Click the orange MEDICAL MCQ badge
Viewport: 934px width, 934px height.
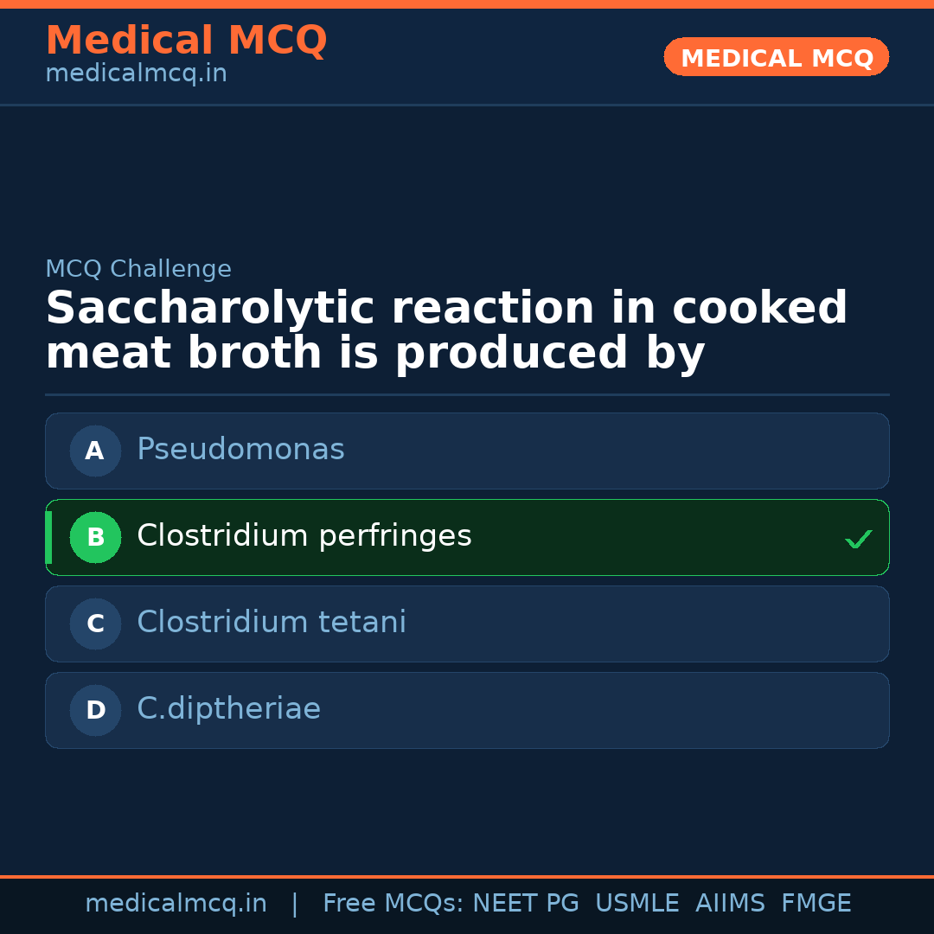tap(776, 57)
